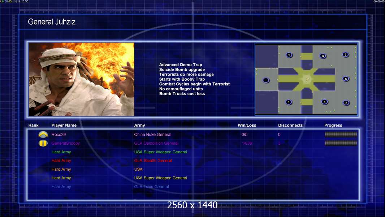Click the General Juhziz portrait image

(82, 79)
